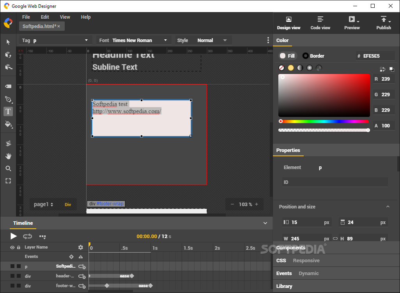Switch to the Responsive tab

tap(306, 260)
